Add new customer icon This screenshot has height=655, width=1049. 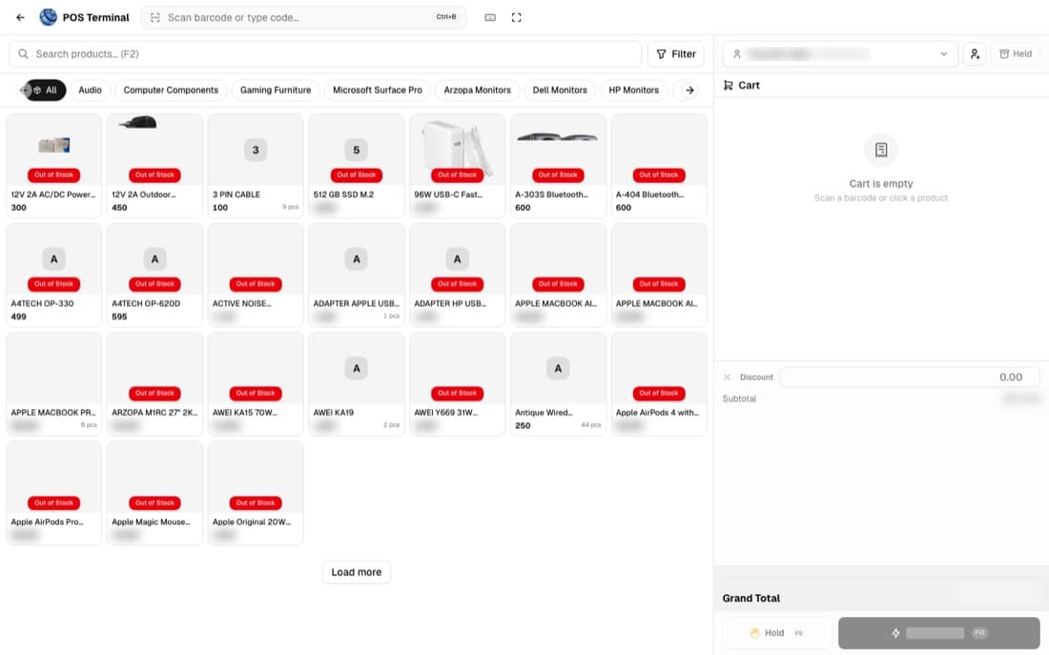click(975, 54)
